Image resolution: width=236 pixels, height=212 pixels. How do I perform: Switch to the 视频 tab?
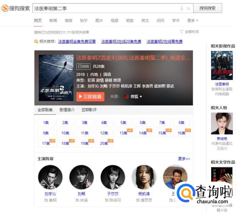(114, 21)
